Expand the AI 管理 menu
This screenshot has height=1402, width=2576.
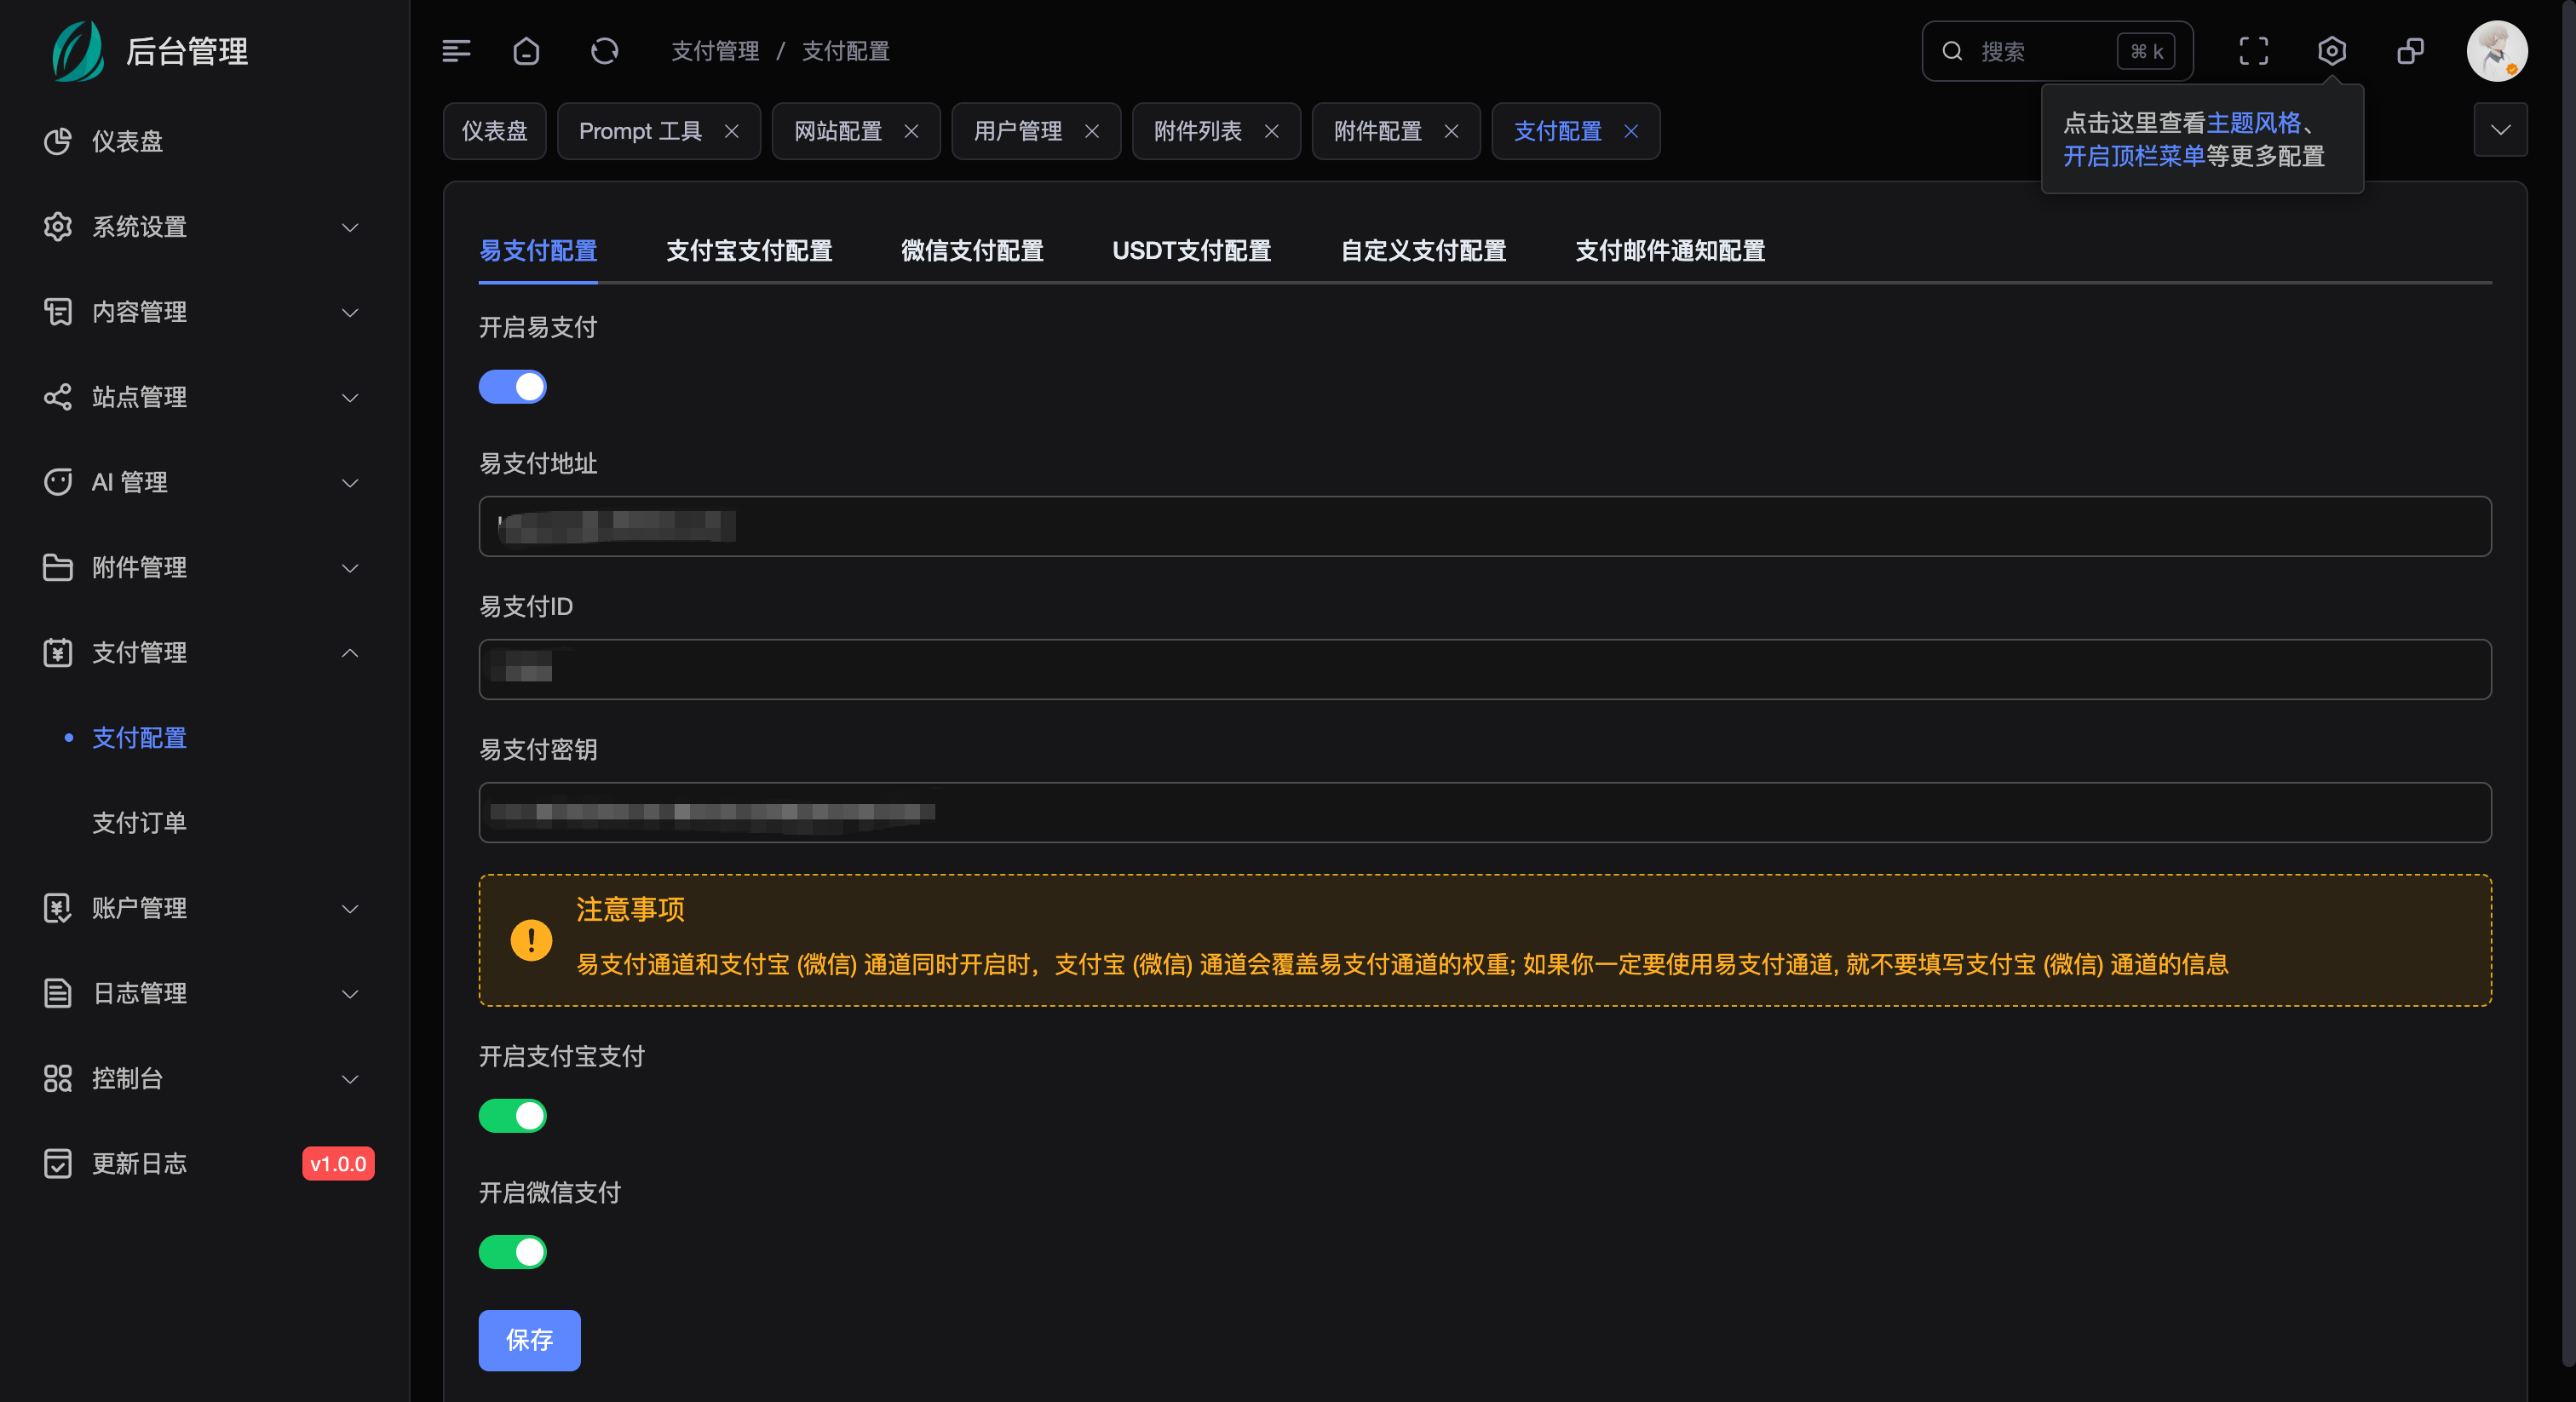350,482
